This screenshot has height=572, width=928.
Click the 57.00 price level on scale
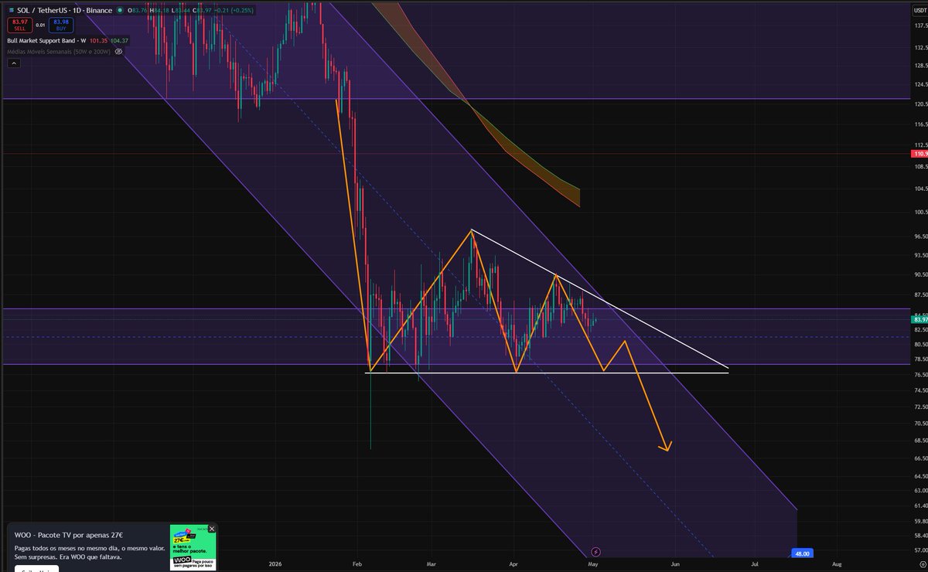(x=920, y=551)
